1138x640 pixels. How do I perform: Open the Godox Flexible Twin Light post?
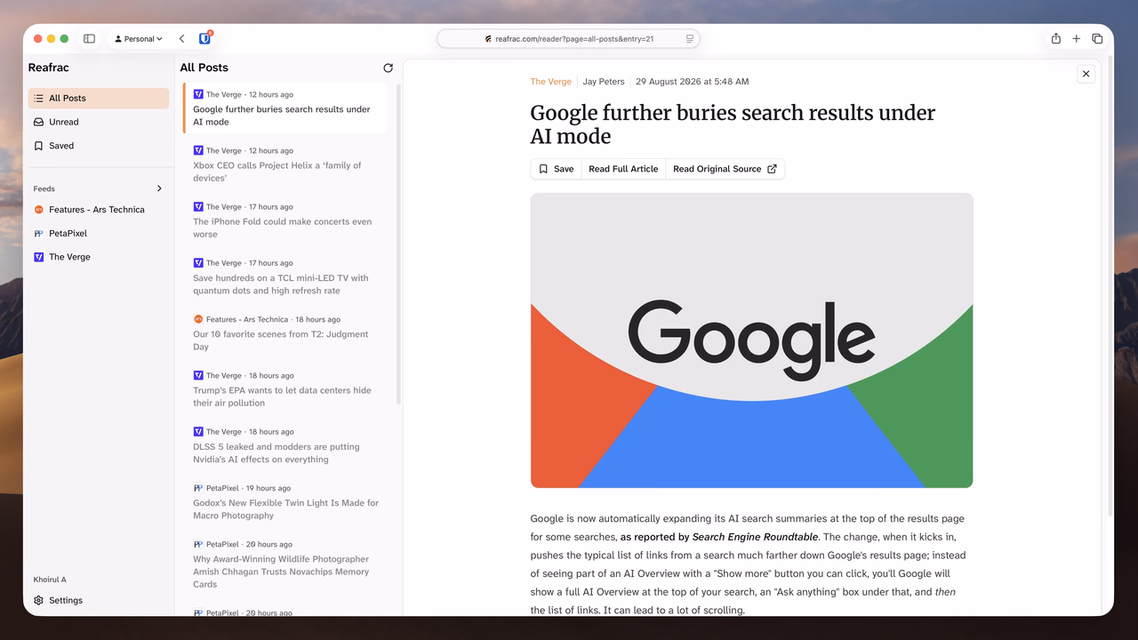[x=285, y=501]
